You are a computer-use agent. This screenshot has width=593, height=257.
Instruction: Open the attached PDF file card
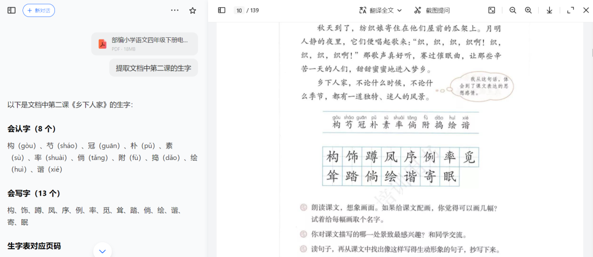coord(144,44)
